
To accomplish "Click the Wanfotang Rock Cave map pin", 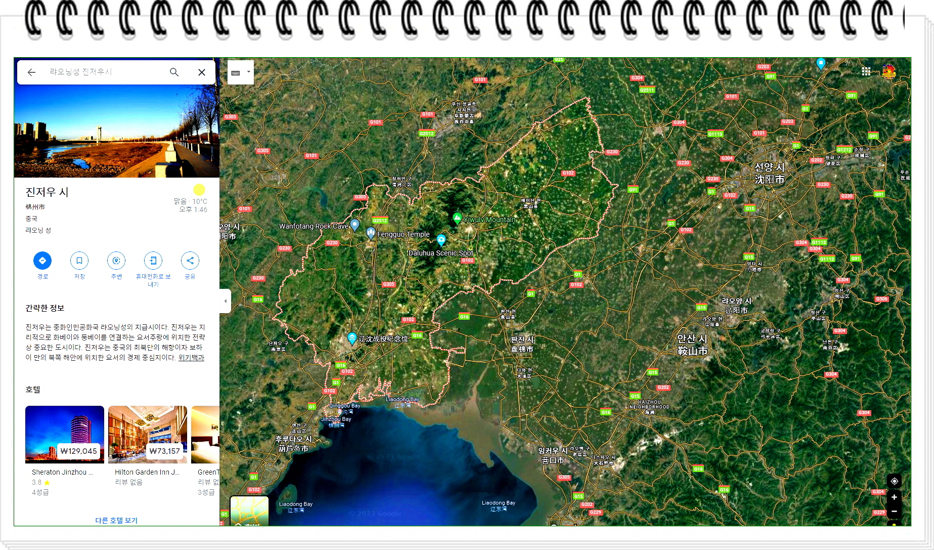I will tap(355, 225).
